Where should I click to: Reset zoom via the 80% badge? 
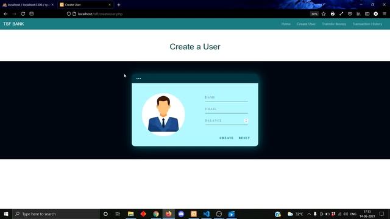click(314, 14)
